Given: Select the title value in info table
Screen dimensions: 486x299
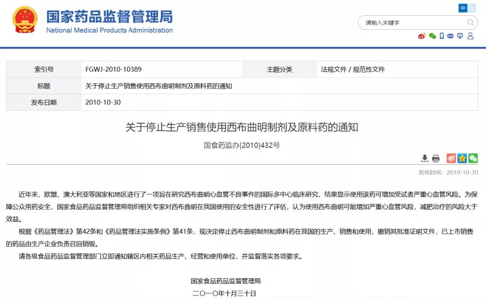Looking at the screenshot, I should (x=159, y=86).
